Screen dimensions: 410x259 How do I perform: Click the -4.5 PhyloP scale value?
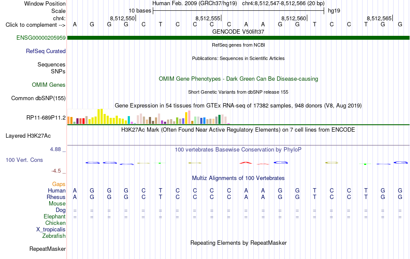click(56, 171)
